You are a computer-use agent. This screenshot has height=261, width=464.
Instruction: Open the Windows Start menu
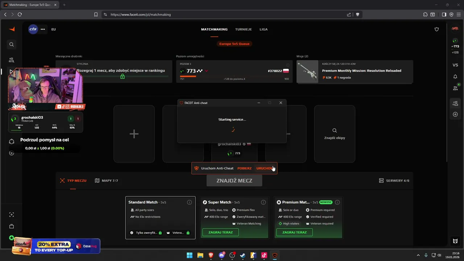point(190,255)
